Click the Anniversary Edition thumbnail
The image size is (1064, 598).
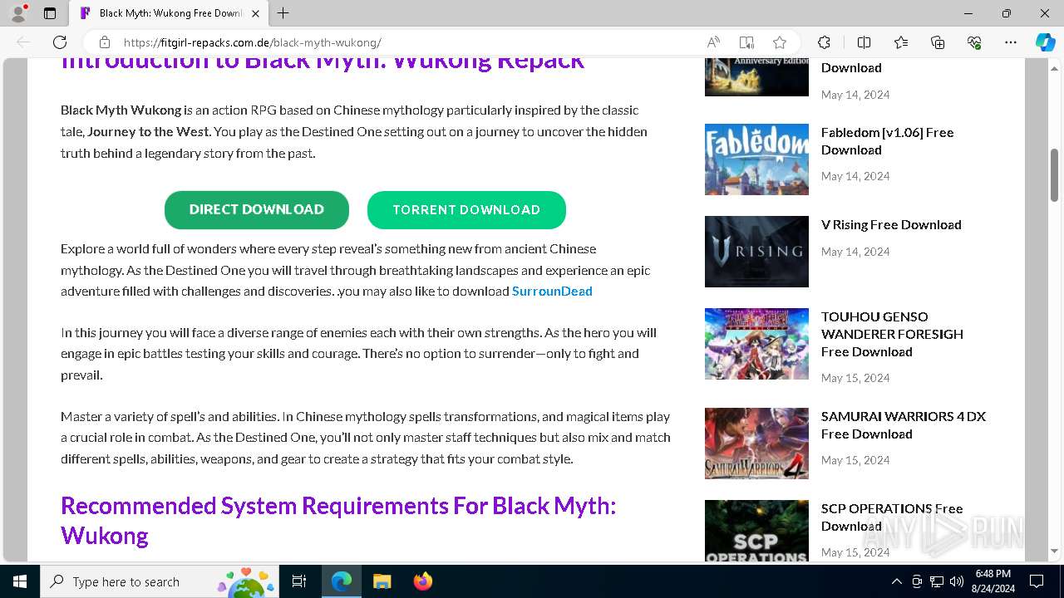coord(756,77)
